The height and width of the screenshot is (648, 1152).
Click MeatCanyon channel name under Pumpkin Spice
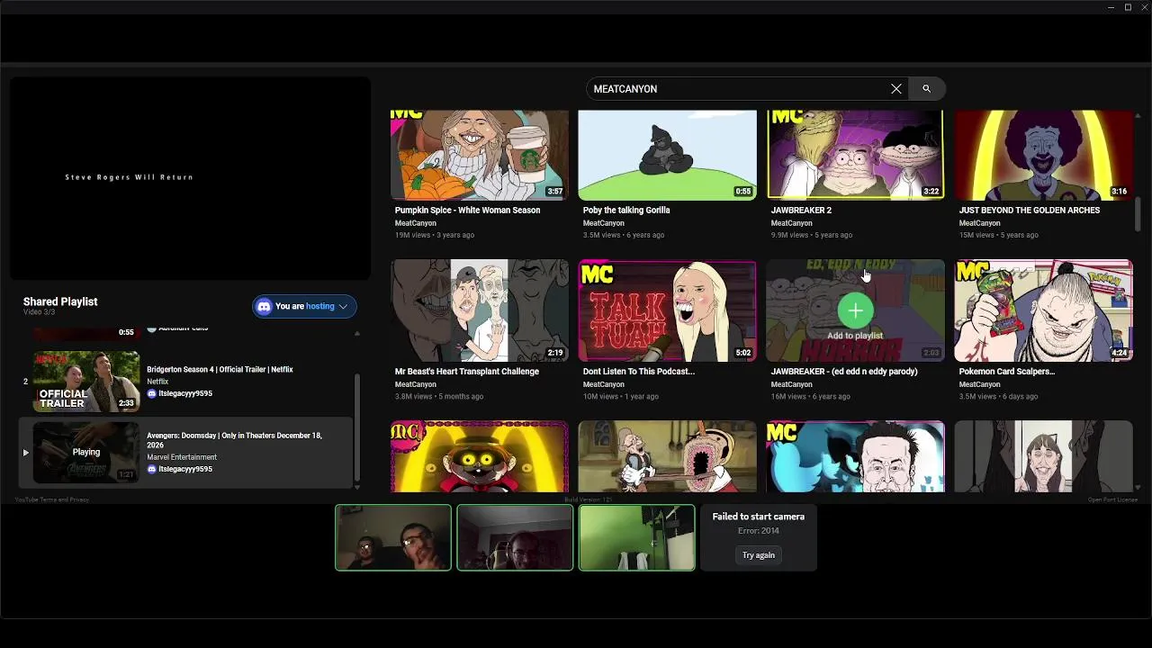(x=415, y=223)
